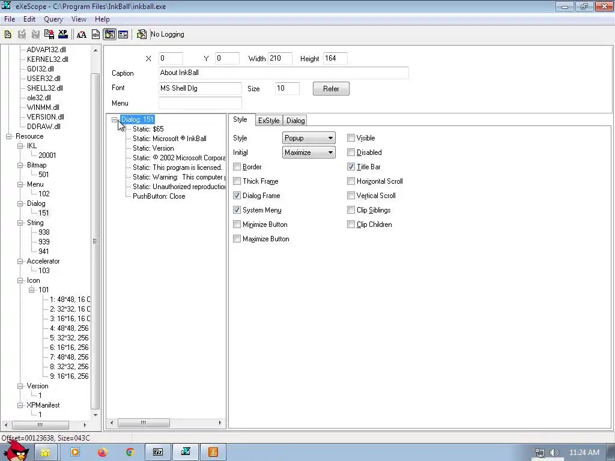
Task: Click the font Size field
Action: [x=288, y=89]
